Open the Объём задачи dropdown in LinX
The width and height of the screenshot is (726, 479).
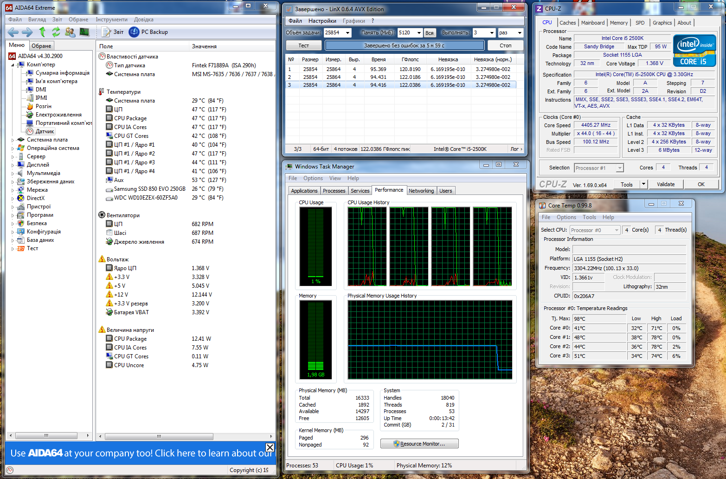point(347,33)
